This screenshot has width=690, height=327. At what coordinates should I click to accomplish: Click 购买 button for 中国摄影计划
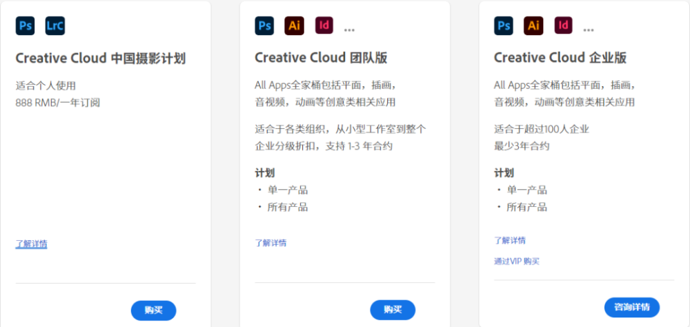tap(154, 310)
